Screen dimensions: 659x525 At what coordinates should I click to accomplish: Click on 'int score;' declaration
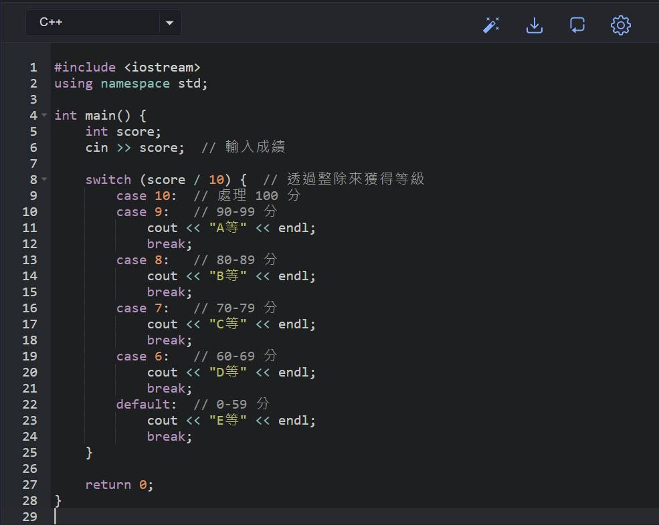[123, 132]
